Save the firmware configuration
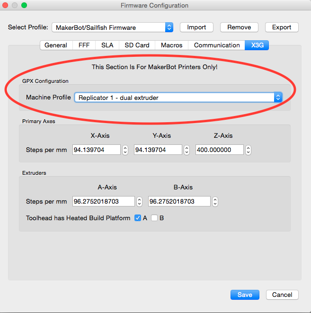 (x=245, y=295)
